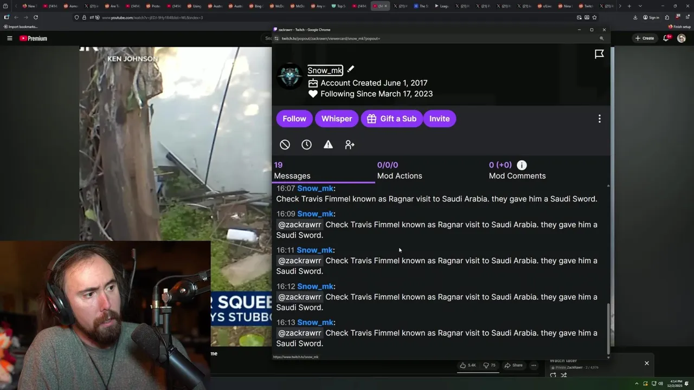Image resolution: width=694 pixels, height=390 pixels.
Task: Click the browser forward arrow
Action: pyautogui.click(x=26, y=17)
